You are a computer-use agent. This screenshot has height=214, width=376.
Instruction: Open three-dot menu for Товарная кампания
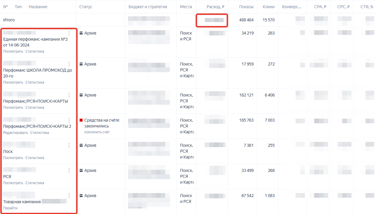(x=69, y=196)
